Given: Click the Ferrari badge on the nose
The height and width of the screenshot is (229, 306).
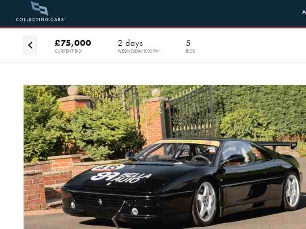Looking at the screenshot, I should click(x=100, y=201).
